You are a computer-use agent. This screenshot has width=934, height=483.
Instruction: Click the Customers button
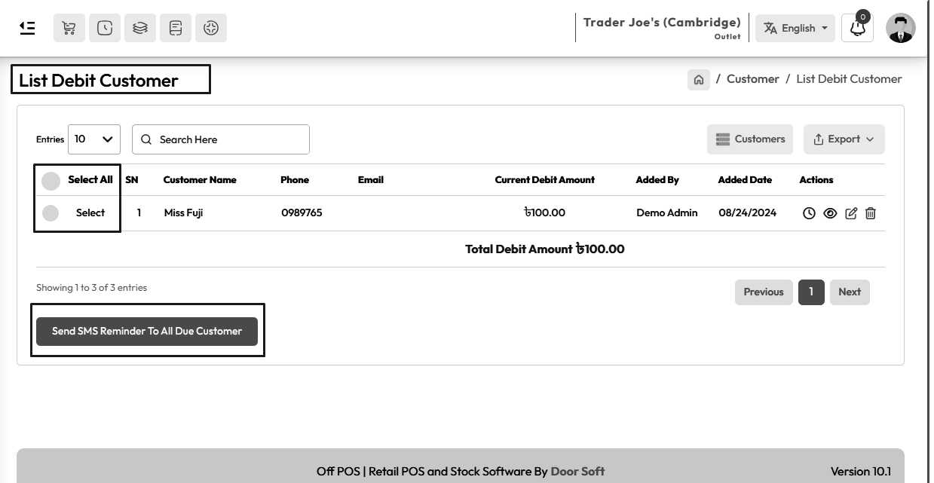[750, 139]
